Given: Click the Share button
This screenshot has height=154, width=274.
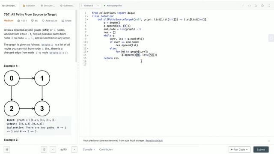Looking at the screenshot, I should point(66,21).
